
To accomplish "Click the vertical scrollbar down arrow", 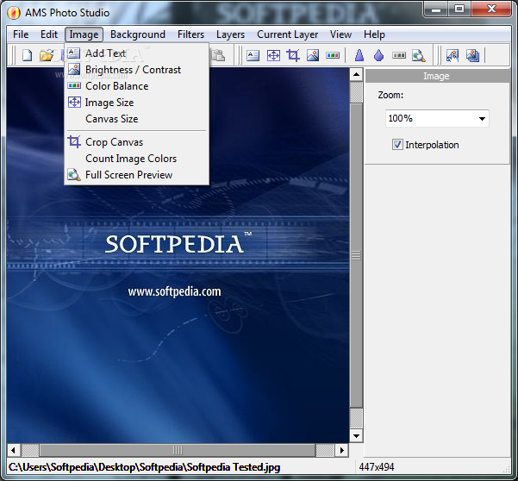I will [356, 435].
